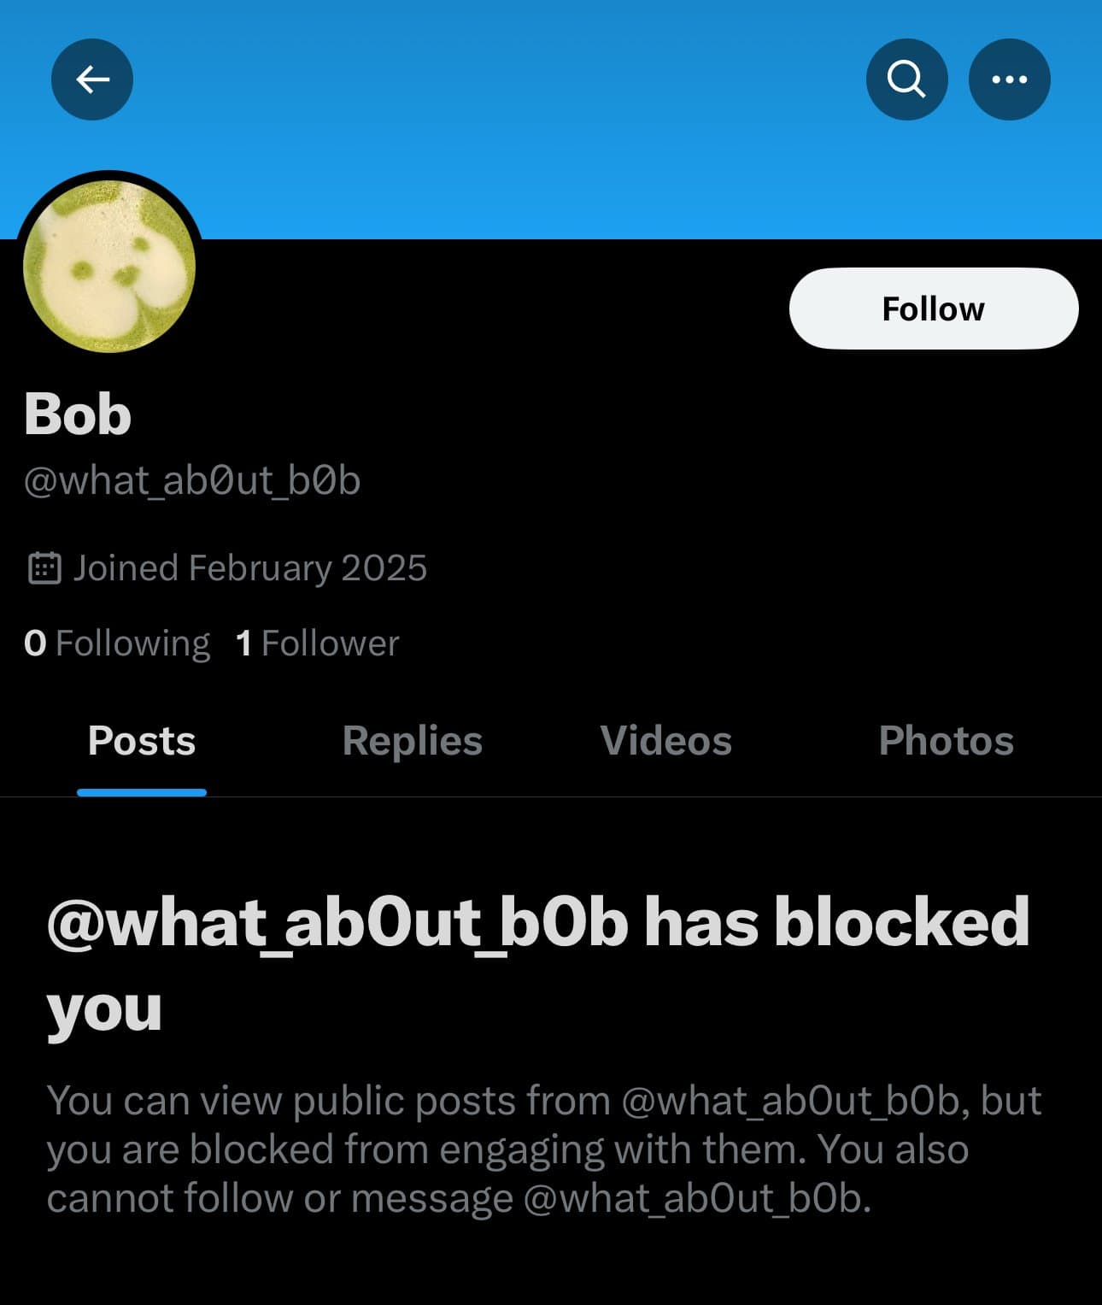The image size is (1102, 1305).
Task: Select the Posts tab
Action: (142, 741)
